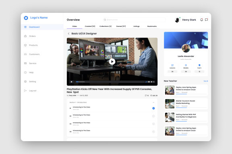Switch to the Listings tab
The image size is (232, 154).
point(137,26)
